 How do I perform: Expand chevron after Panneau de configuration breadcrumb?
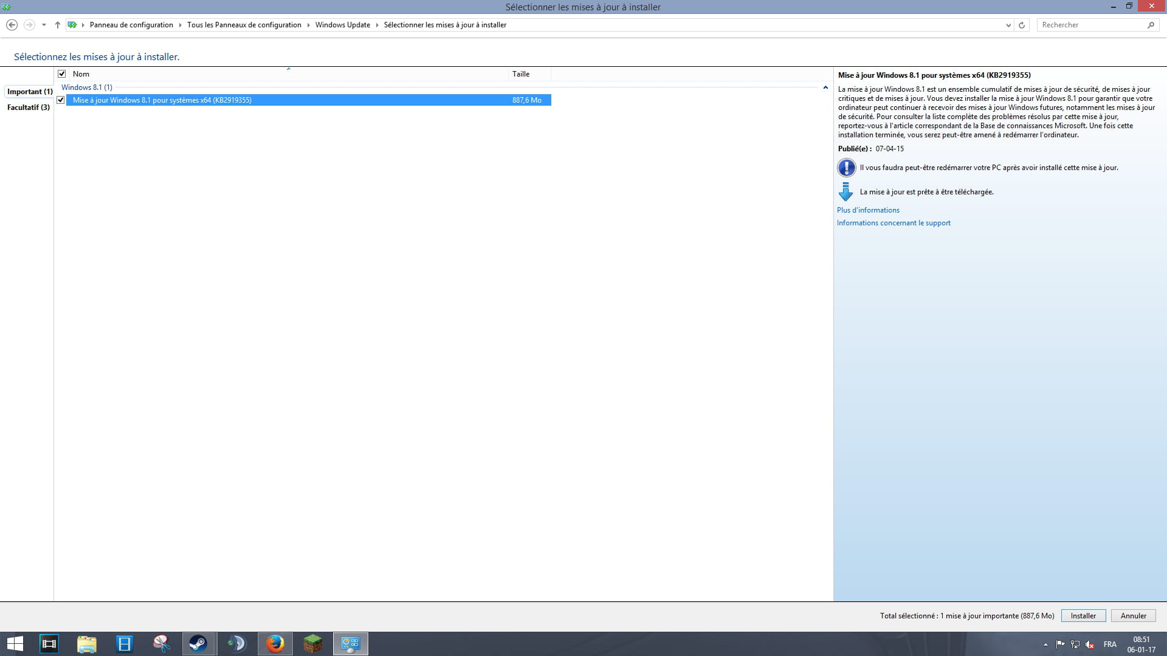181,25
